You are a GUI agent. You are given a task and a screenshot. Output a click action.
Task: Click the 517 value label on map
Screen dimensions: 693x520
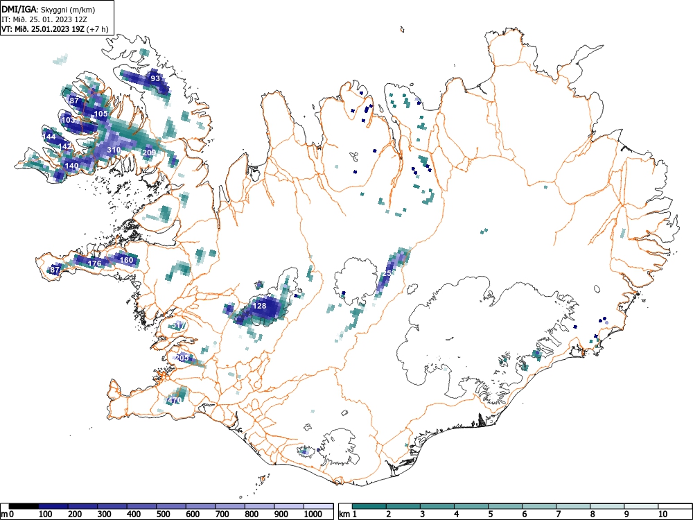point(179,326)
